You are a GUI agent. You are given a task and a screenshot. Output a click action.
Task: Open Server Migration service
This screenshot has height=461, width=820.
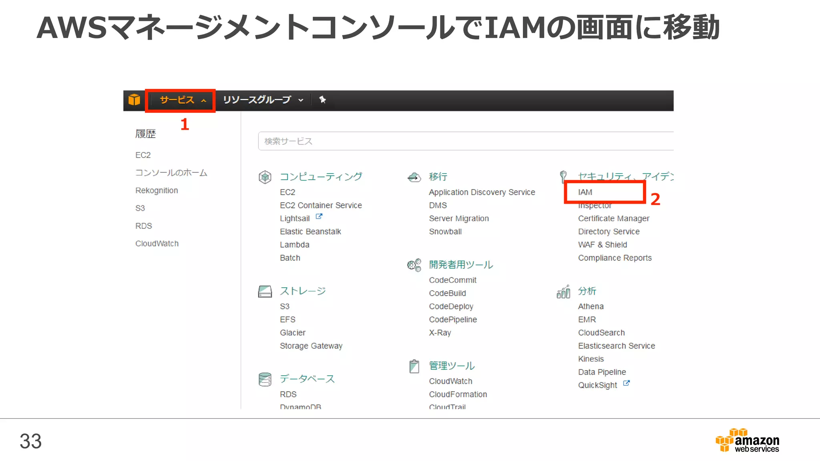[x=459, y=218]
